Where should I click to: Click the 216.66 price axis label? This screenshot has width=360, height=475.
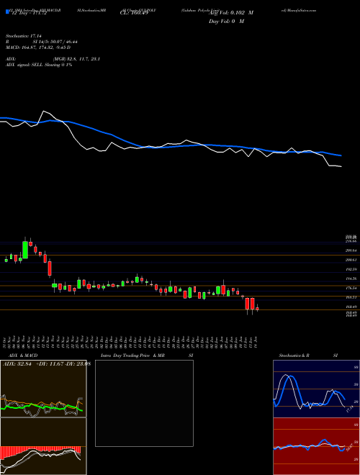tap(351, 241)
